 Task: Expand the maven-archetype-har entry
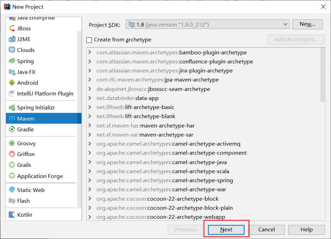pyautogui.click(x=90, y=125)
